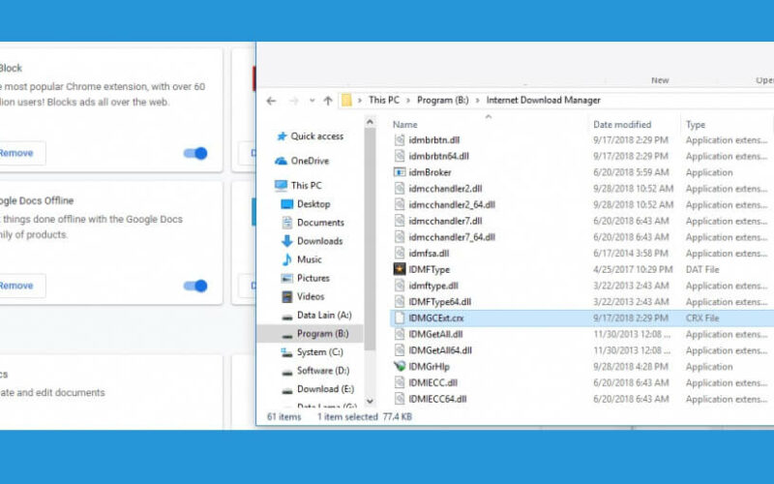774x484 pixels.
Task: Click the folder icon in address bar
Action: (x=346, y=101)
